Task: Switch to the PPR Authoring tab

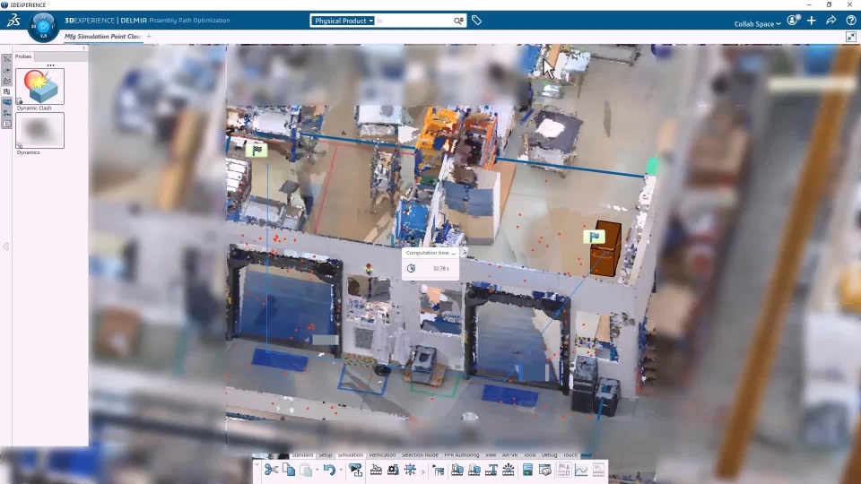Action: (x=462, y=455)
